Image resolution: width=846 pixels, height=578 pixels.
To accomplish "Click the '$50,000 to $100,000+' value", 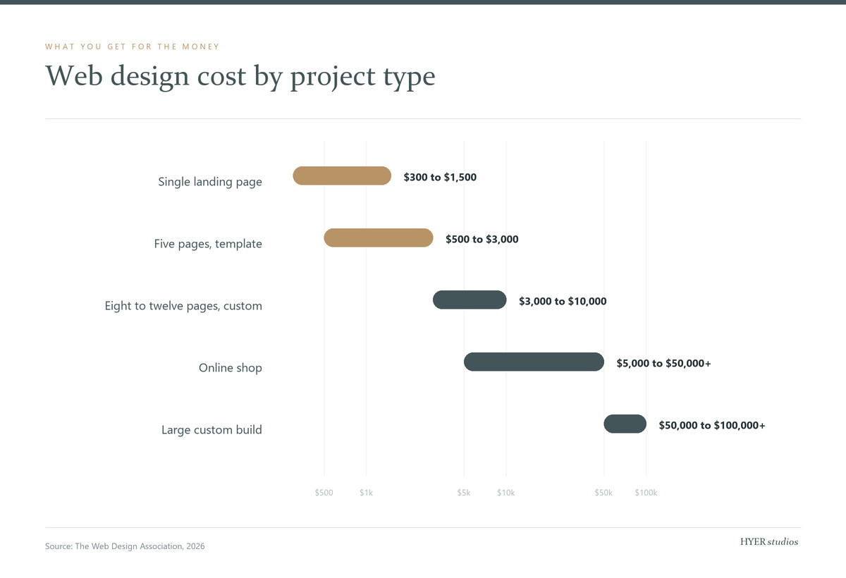I will (712, 426).
